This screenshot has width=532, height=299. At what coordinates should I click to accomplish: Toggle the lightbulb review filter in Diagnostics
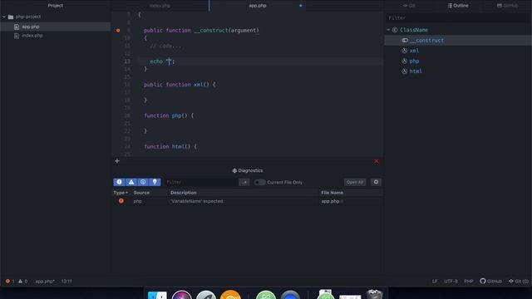(x=155, y=182)
